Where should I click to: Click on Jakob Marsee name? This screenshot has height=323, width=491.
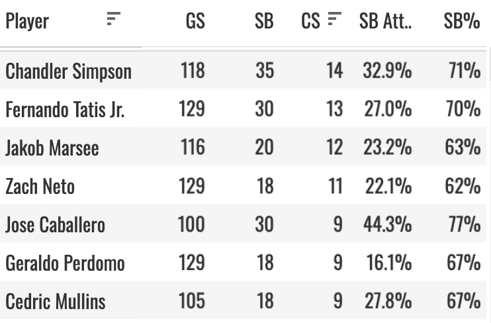[x=52, y=148]
